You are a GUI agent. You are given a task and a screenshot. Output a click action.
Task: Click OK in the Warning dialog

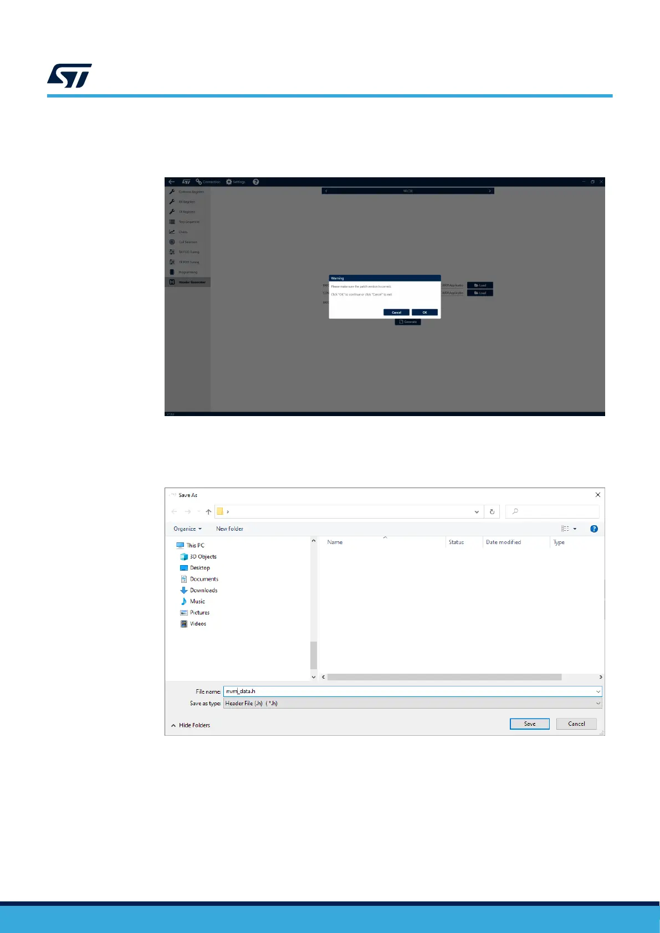424,312
